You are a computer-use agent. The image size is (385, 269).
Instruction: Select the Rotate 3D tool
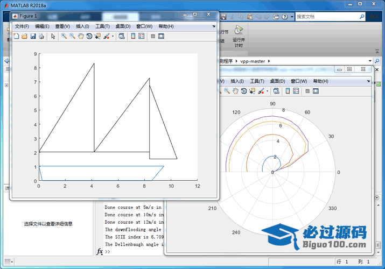pos(89,36)
